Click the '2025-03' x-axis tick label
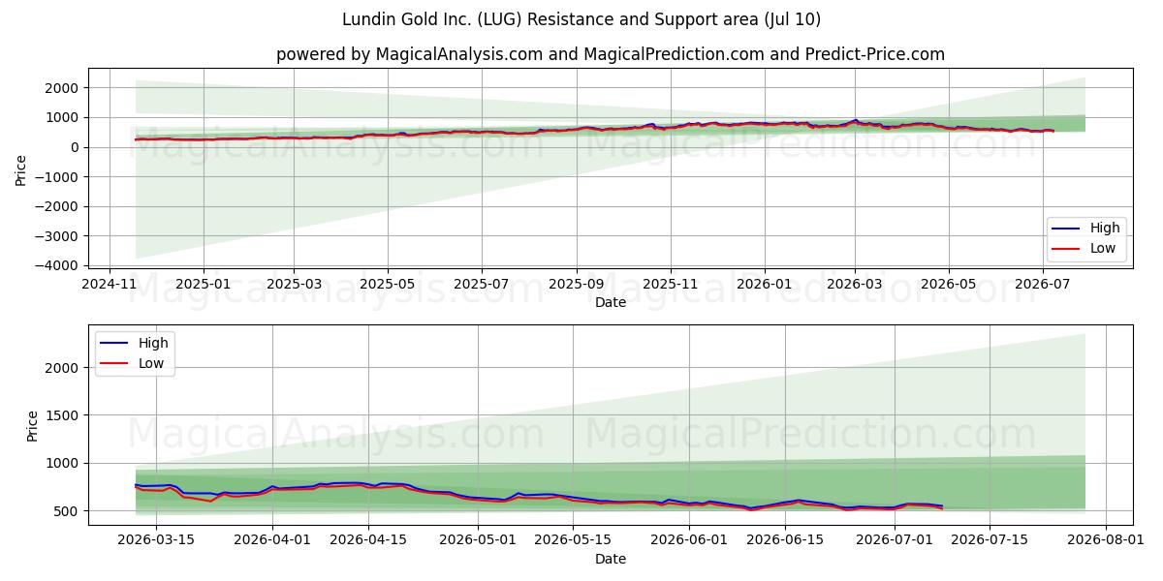This screenshot has height=581, width=1163. [295, 284]
